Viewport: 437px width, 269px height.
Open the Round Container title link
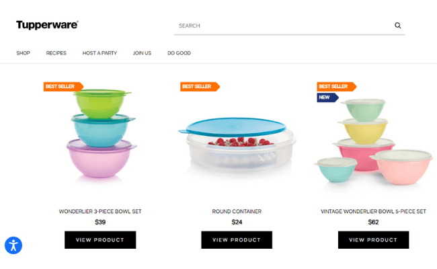tap(237, 211)
